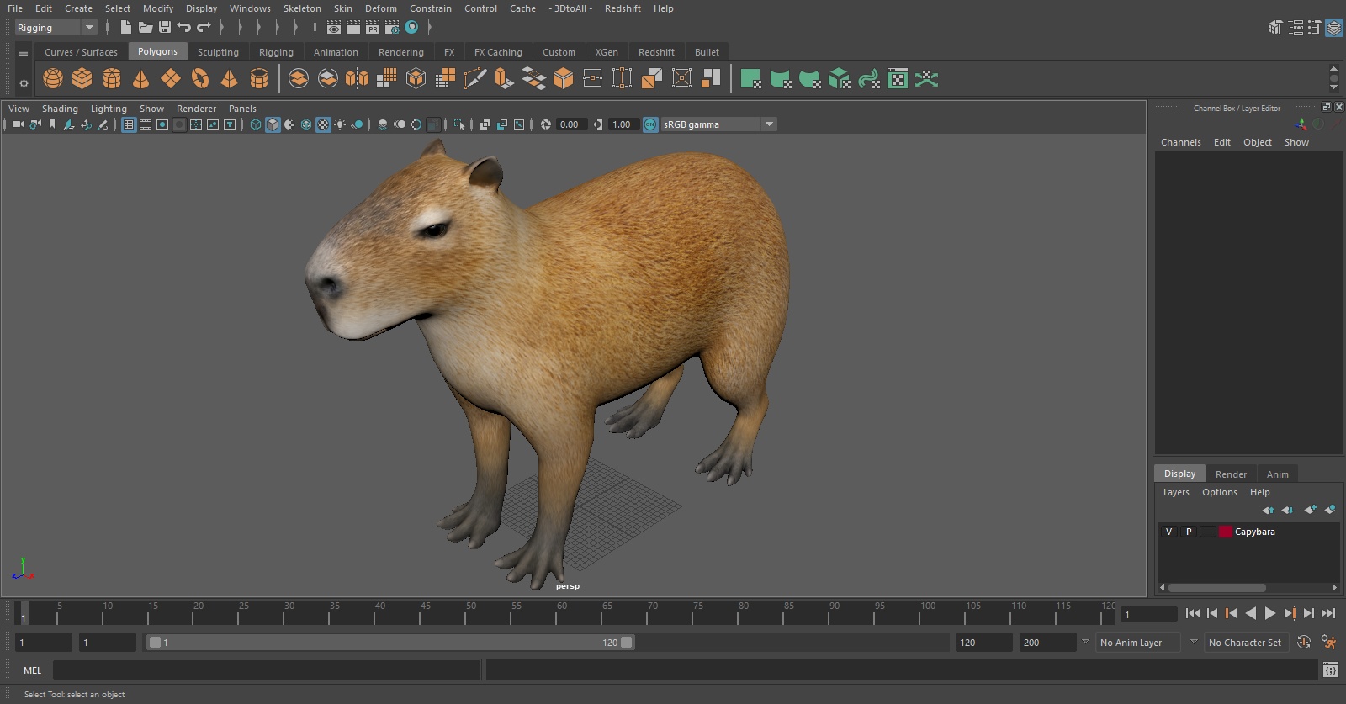
Task: Open the Rigging menu set dropdown
Action: 56,28
